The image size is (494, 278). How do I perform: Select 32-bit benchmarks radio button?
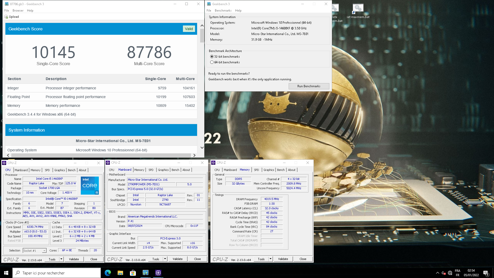[x=212, y=57]
